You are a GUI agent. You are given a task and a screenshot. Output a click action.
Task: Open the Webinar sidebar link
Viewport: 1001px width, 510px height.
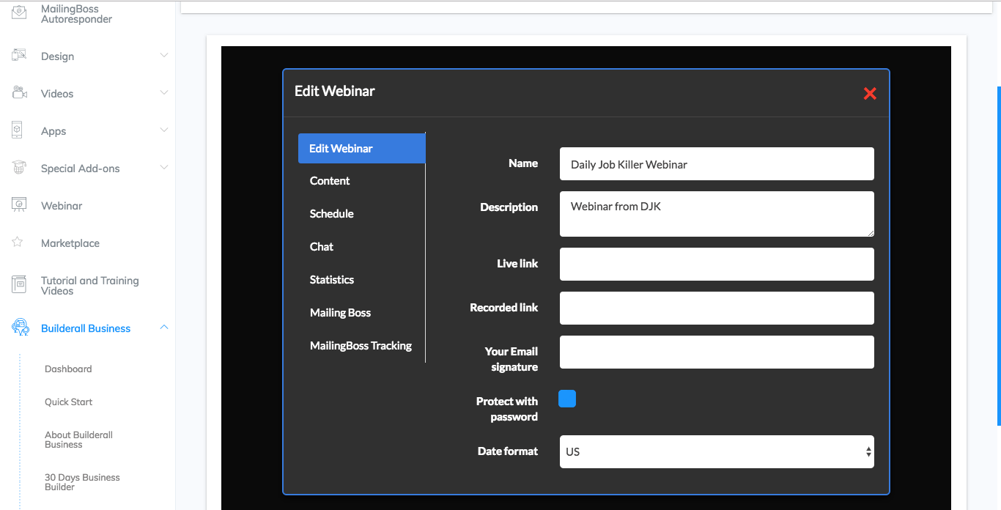click(x=62, y=206)
